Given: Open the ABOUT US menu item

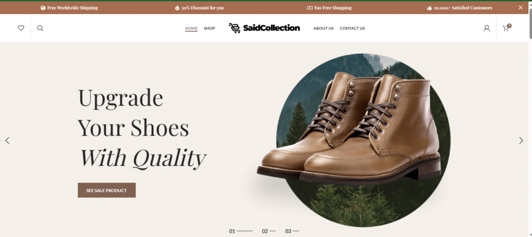Looking at the screenshot, I should pos(323,28).
